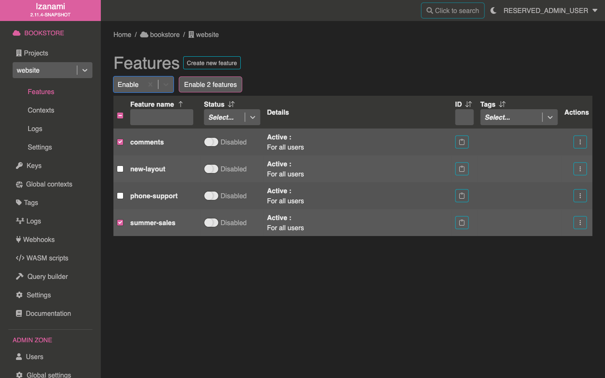This screenshot has height=378, width=605.
Task: Enable the phone-support feature toggle
Action: coord(211,196)
